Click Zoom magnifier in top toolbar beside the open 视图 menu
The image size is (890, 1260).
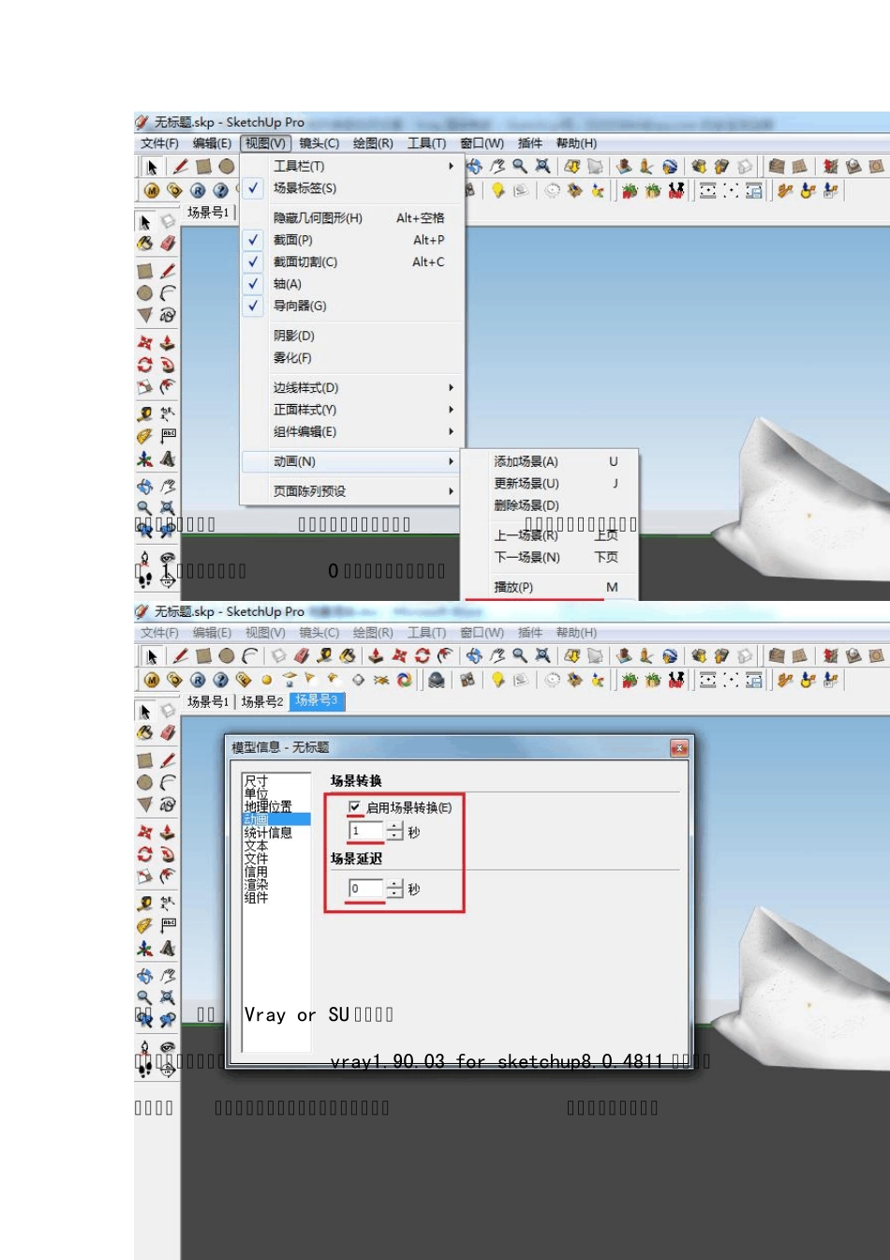520,166
